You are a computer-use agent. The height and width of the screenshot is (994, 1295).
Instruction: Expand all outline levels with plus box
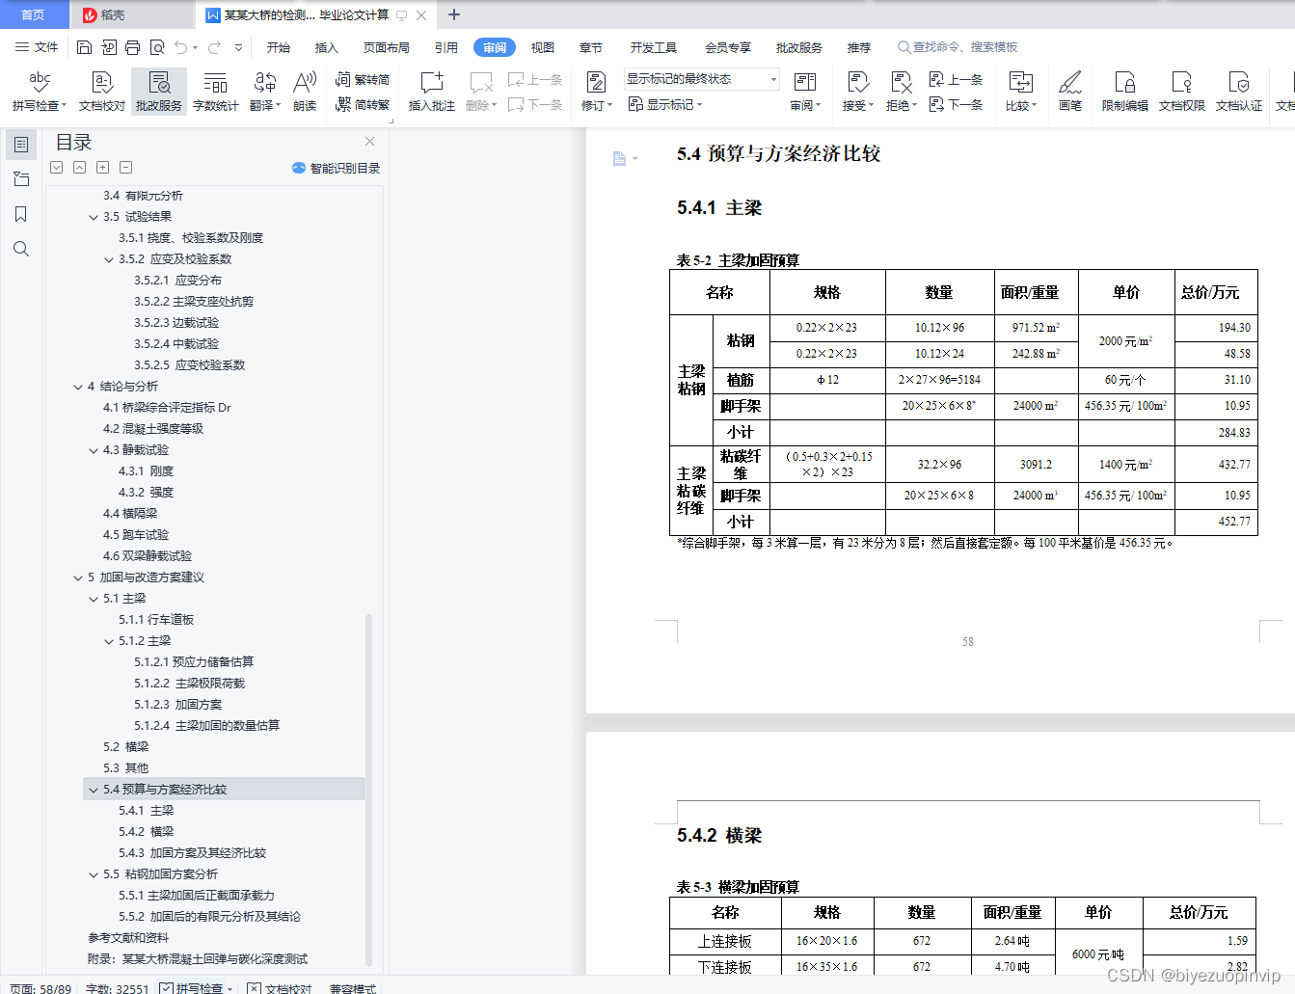pyautogui.click(x=102, y=167)
